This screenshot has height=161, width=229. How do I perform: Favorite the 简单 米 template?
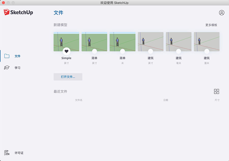click(122, 51)
